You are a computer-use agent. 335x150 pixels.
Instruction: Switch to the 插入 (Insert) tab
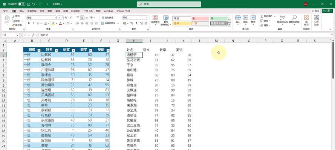22,11
